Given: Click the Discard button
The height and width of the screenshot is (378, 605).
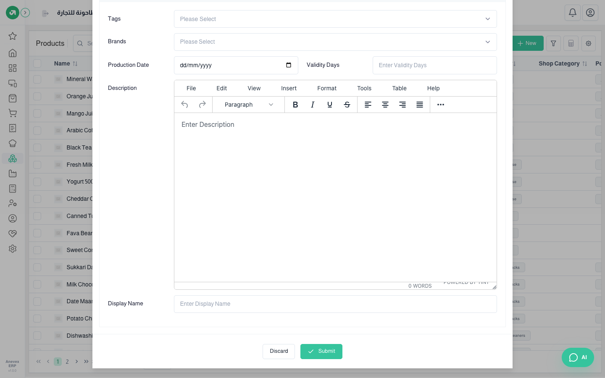Looking at the screenshot, I should point(279,352).
